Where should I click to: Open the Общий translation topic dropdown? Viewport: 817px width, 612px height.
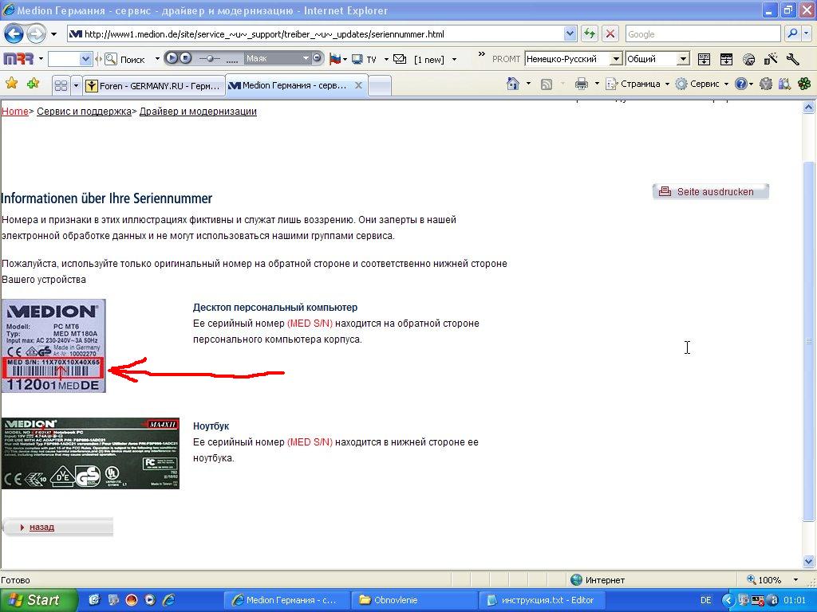[683, 59]
